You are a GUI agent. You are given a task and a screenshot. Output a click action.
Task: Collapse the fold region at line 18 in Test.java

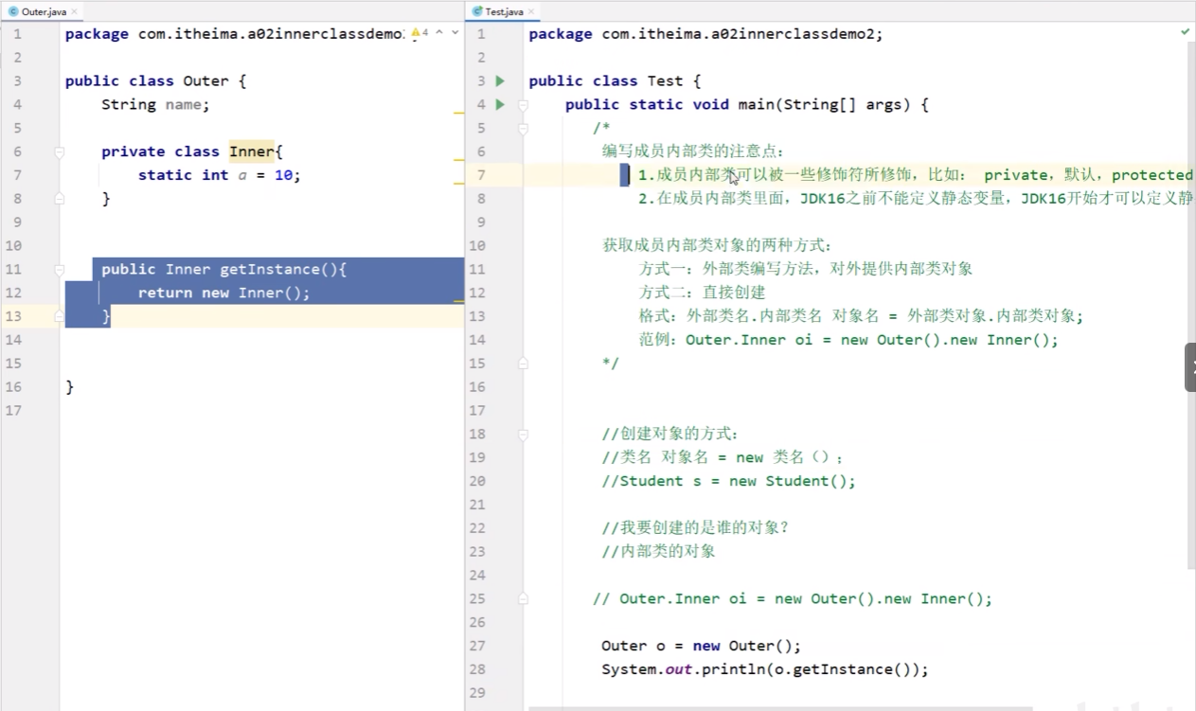pyautogui.click(x=522, y=434)
